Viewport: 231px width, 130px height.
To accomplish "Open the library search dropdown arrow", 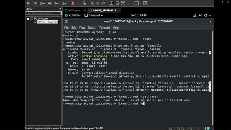I will pyautogui.click(x=60, y=13).
